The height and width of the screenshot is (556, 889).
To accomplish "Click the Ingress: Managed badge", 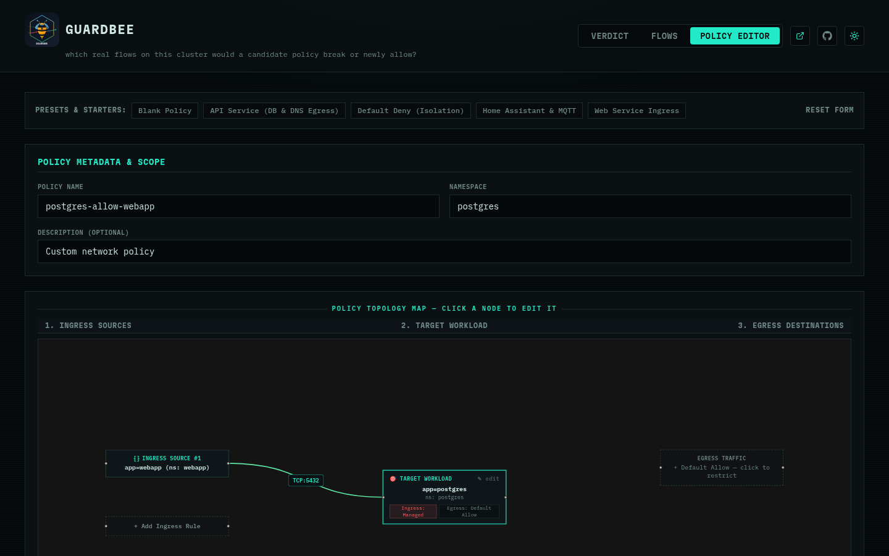I will click(413, 512).
